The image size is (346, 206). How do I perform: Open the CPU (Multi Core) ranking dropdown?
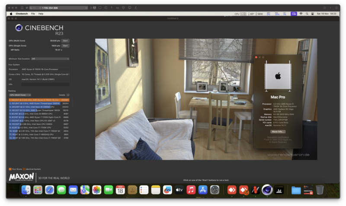(x=20, y=95)
